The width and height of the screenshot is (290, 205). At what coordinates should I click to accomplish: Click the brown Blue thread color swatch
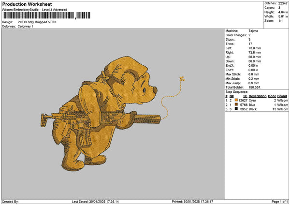[x=236, y=104]
